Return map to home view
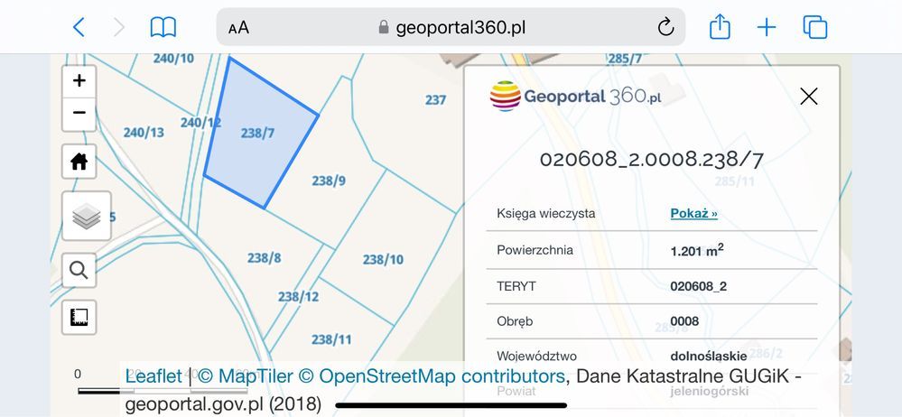 79,162
